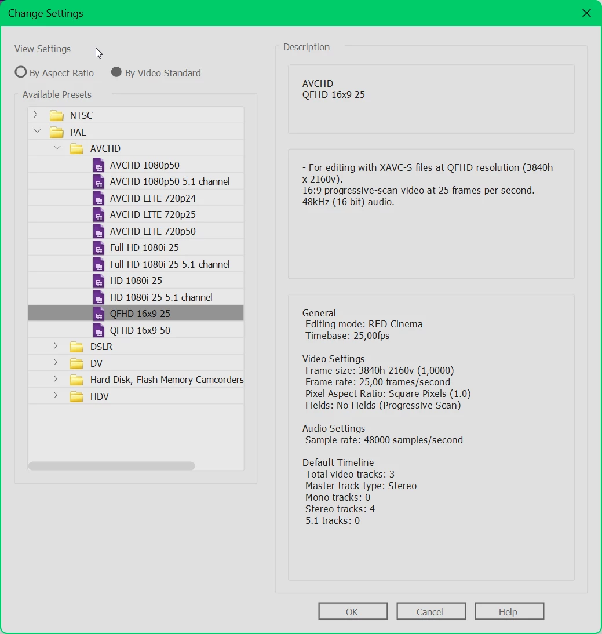The height and width of the screenshot is (634, 602).
Task: Click the AVCHD 1080p50 5.1 channel preset icon
Action: point(98,182)
